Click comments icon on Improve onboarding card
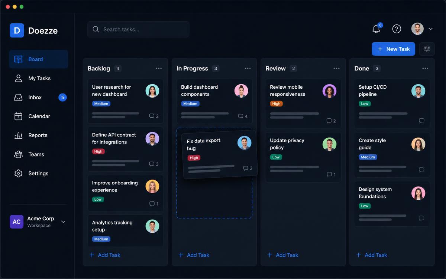The width and height of the screenshot is (446, 279). coord(152,204)
